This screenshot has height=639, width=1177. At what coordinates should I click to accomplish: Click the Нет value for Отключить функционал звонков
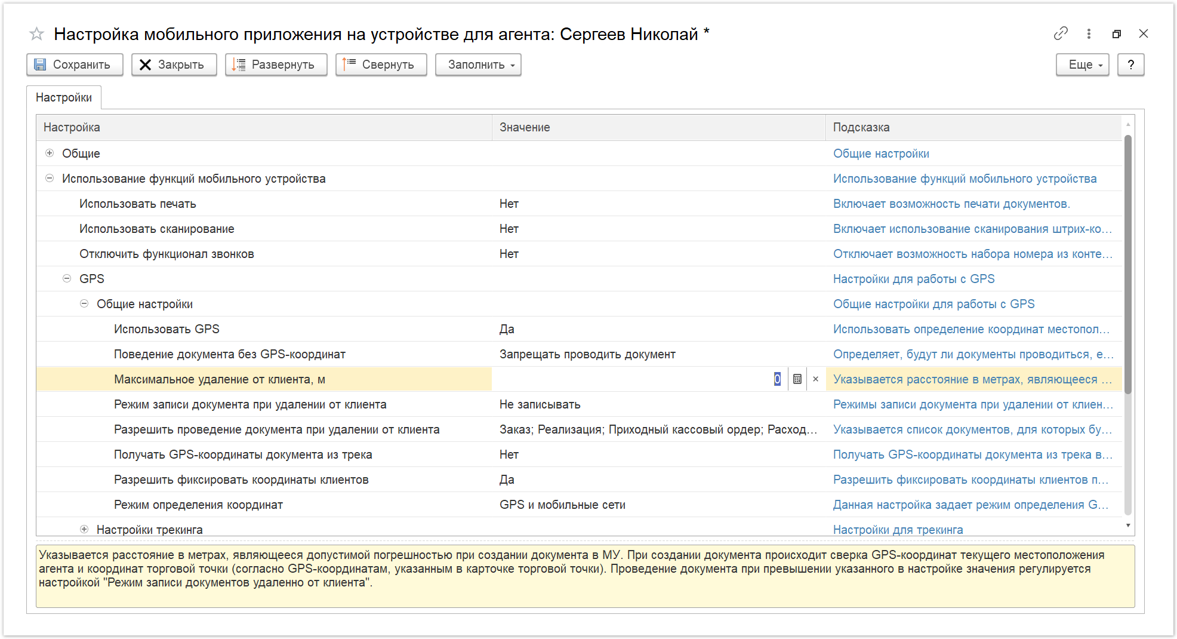click(509, 254)
